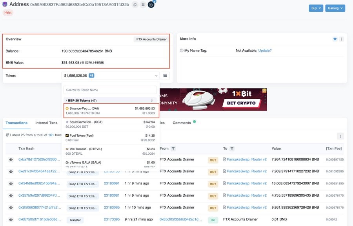The width and height of the screenshot is (353, 226).
Task: Preview transaction 0x257b9ef297d862047d with eye icon
Action: click(11, 195)
